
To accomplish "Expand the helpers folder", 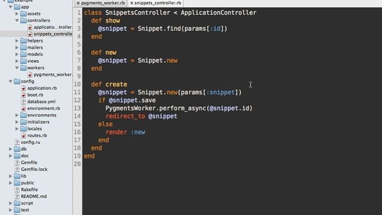I will click(x=17, y=41).
